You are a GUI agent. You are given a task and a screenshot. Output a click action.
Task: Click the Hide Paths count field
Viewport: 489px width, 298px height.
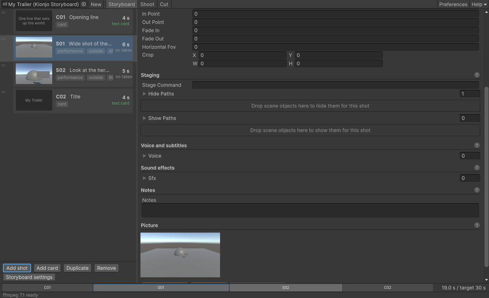[x=470, y=94]
